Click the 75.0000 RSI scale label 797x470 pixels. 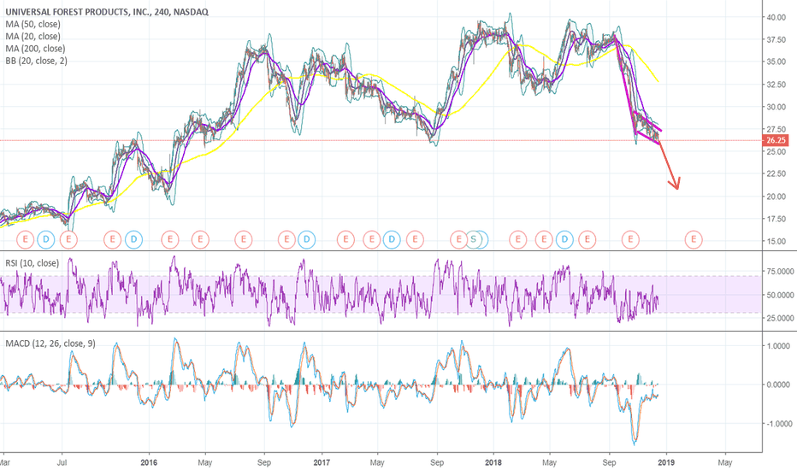(779, 272)
